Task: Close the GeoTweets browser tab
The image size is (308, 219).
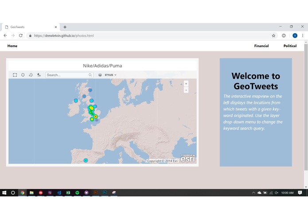Action: tap(56, 27)
